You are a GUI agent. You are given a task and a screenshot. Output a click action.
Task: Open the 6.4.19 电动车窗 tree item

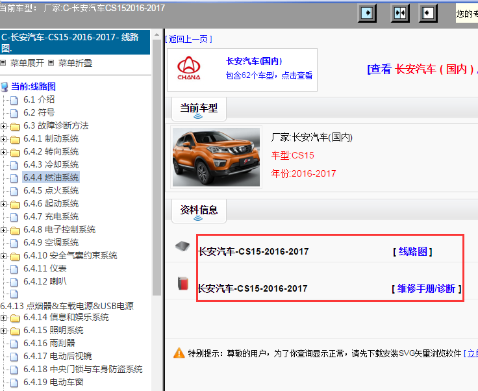[53, 382]
